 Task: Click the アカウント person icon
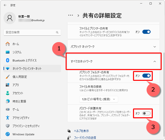coord(8,93)
